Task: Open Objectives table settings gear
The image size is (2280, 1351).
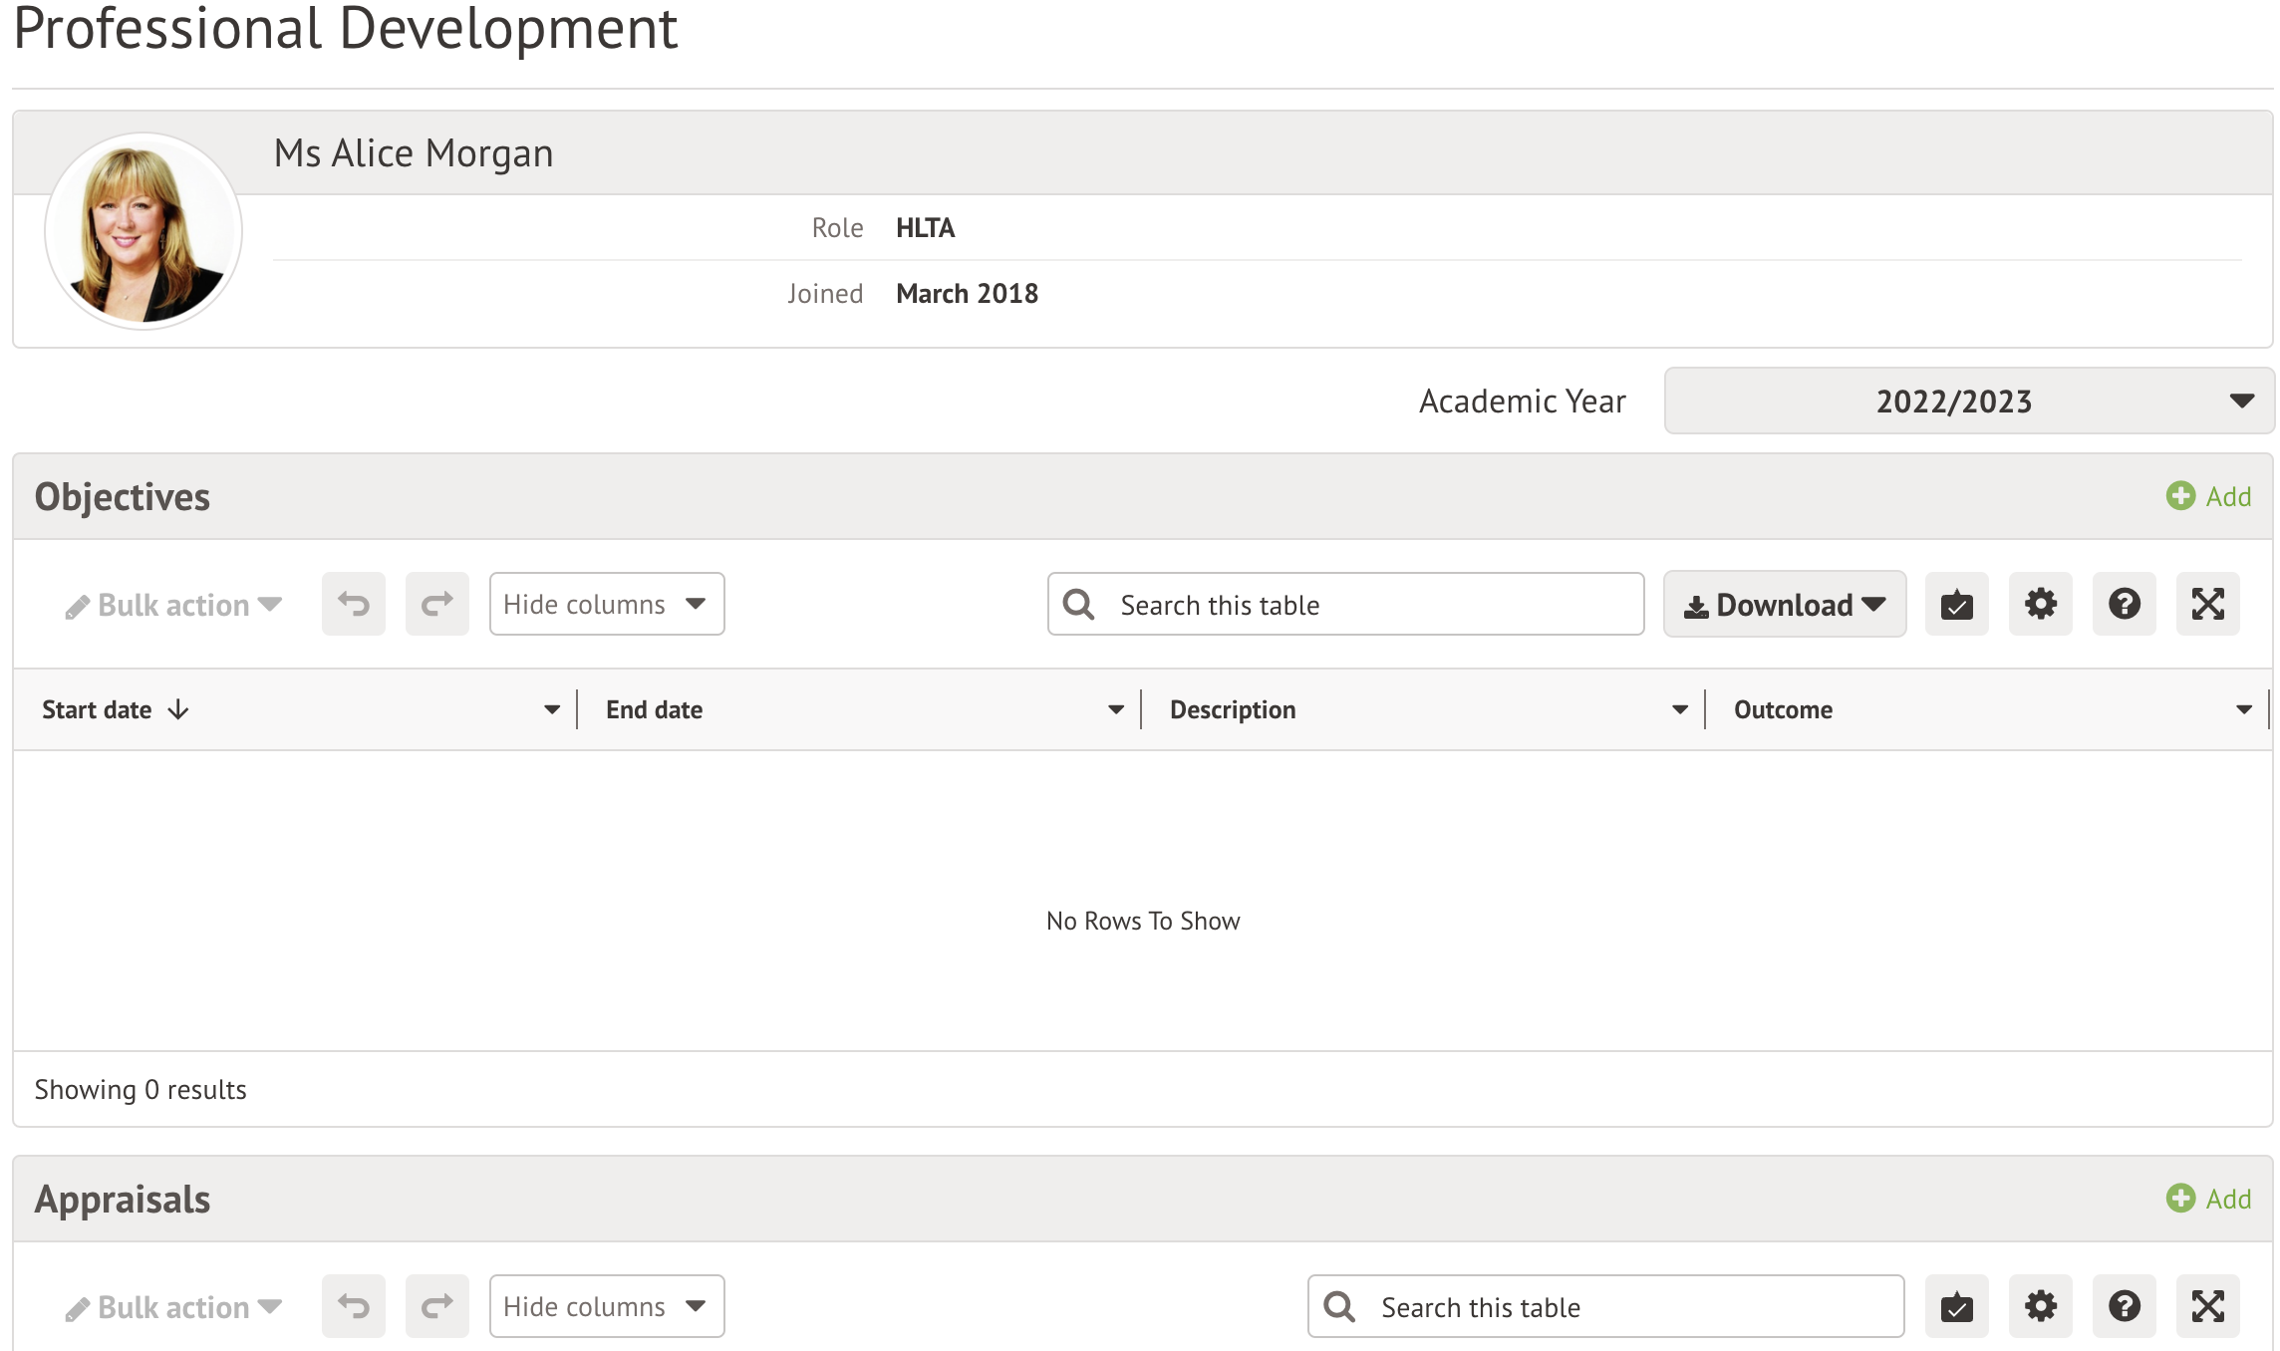Action: 2040,604
